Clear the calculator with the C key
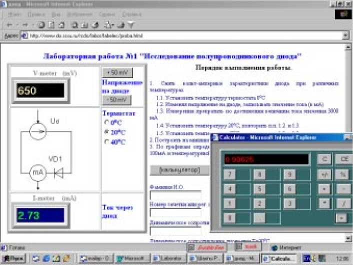This screenshot has height=265, width=353. pyautogui.click(x=324, y=159)
